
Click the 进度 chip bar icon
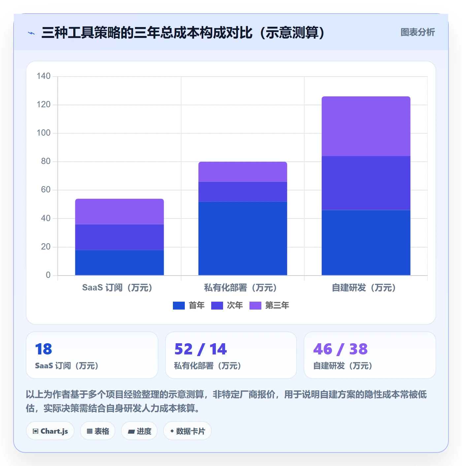click(131, 431)
